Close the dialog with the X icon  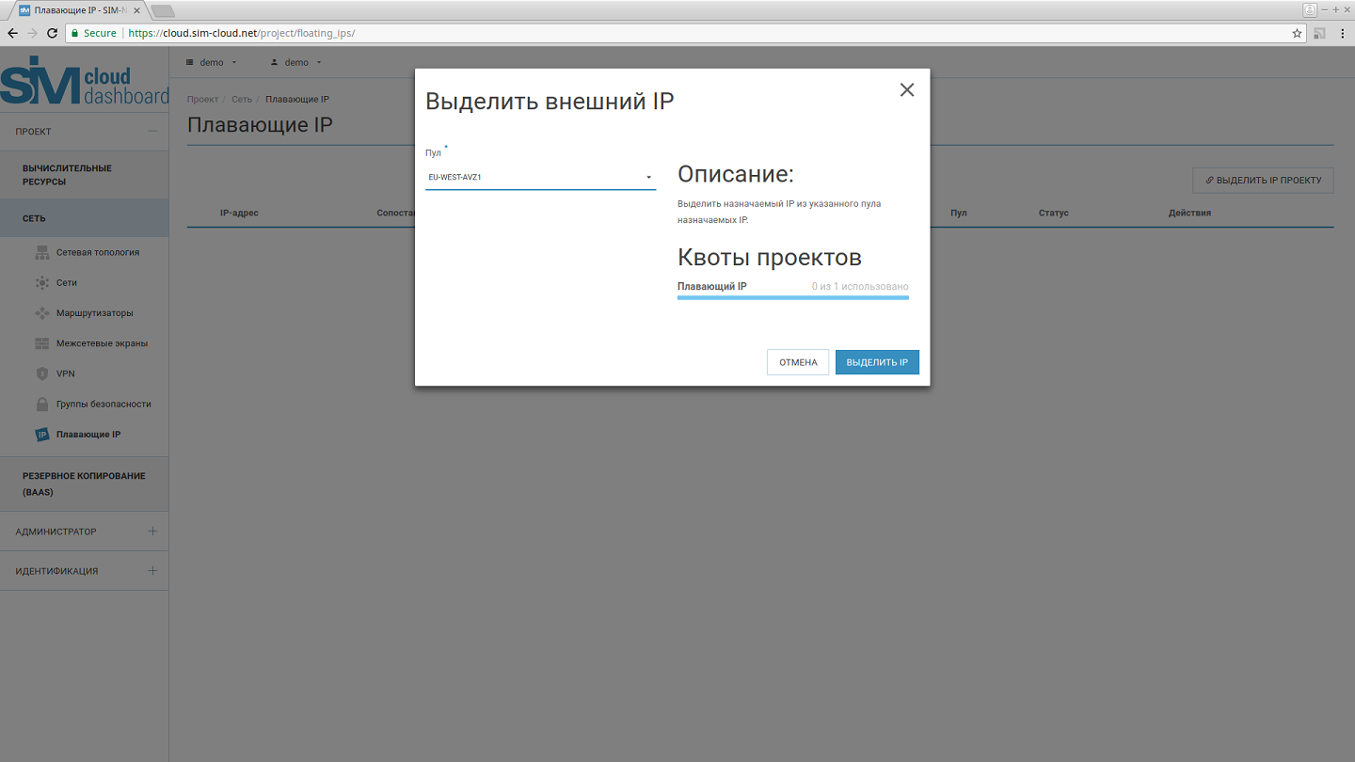pyautogui.click(x=907, y=89)
